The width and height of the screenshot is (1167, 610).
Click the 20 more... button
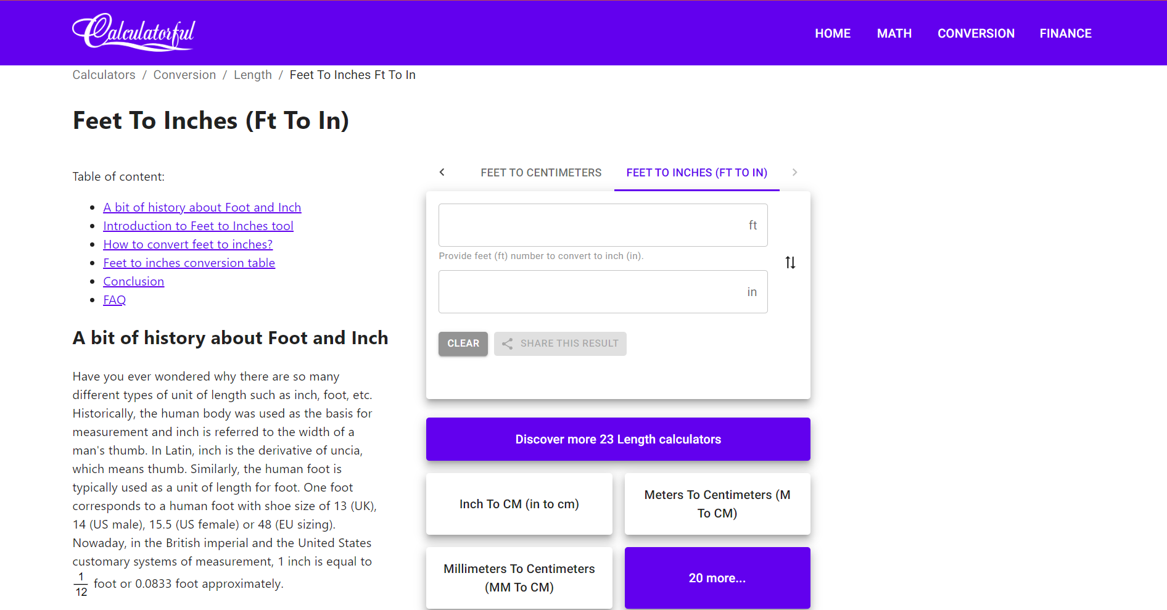pos(717,578)
